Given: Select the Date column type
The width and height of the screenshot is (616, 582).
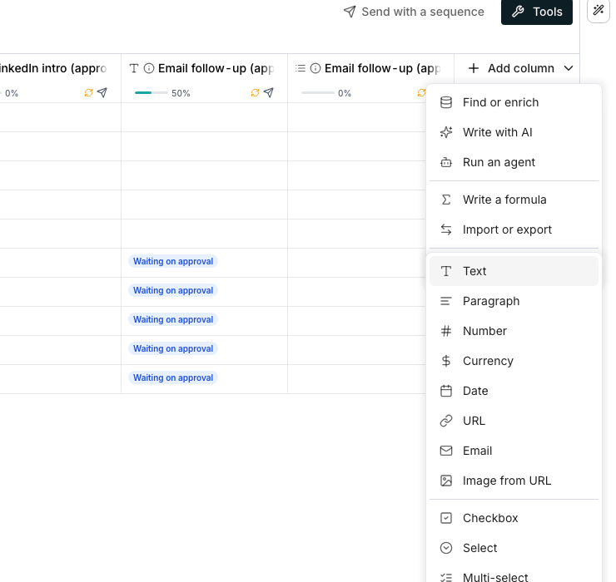Looking at the screenshot, I should coord(514,391).
